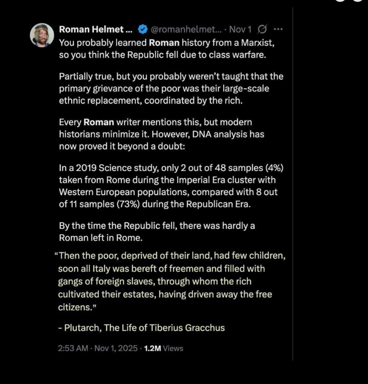Screen dimensions: 368x384
Task: Click the 2:53 AM timestamp
Action: coord(73,348)
